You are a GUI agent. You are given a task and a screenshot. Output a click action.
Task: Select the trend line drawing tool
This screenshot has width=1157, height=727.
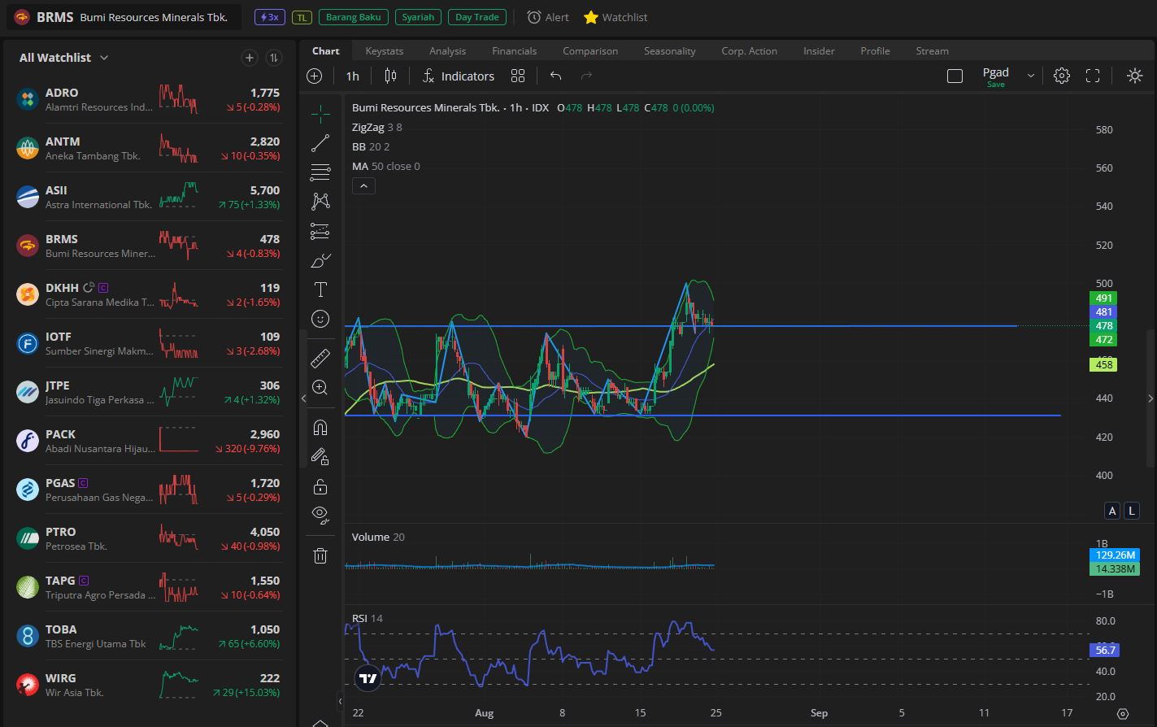(x=320, y=144)
